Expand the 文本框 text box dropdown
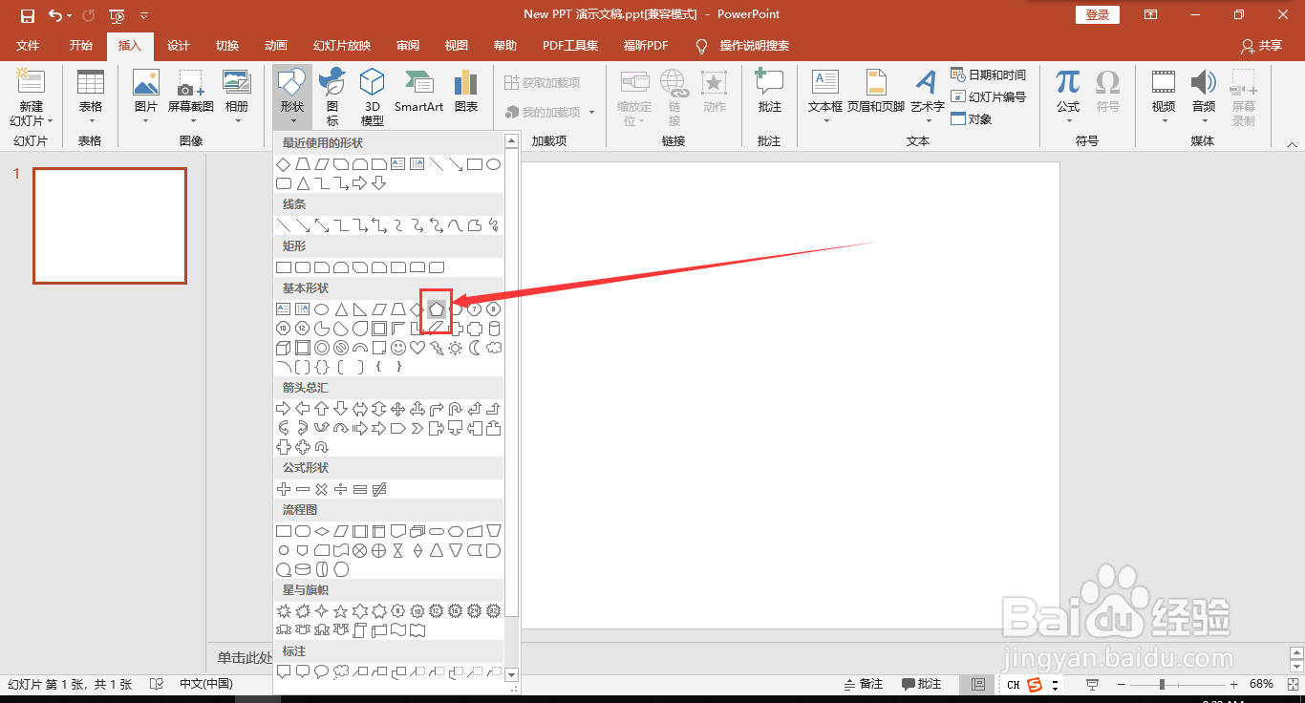Viewport: 1305px width, 703px height. tap(825, 96)
